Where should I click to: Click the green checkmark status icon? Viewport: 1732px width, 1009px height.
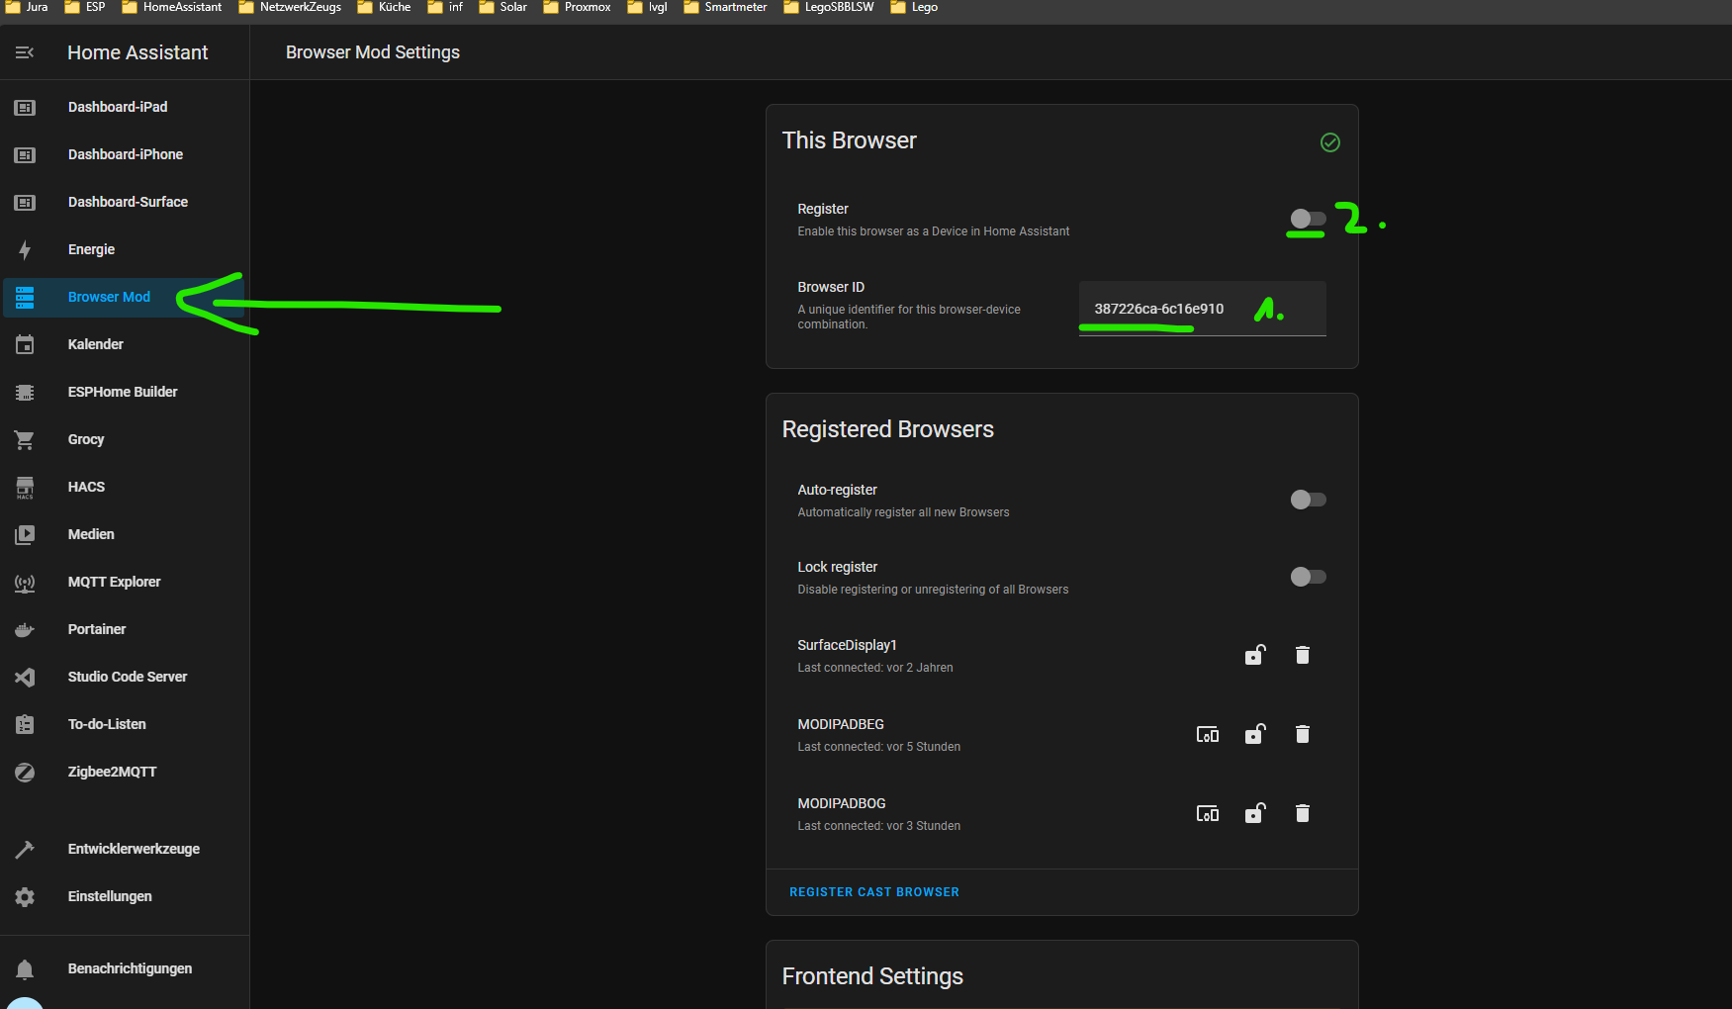coord(1329,142)
